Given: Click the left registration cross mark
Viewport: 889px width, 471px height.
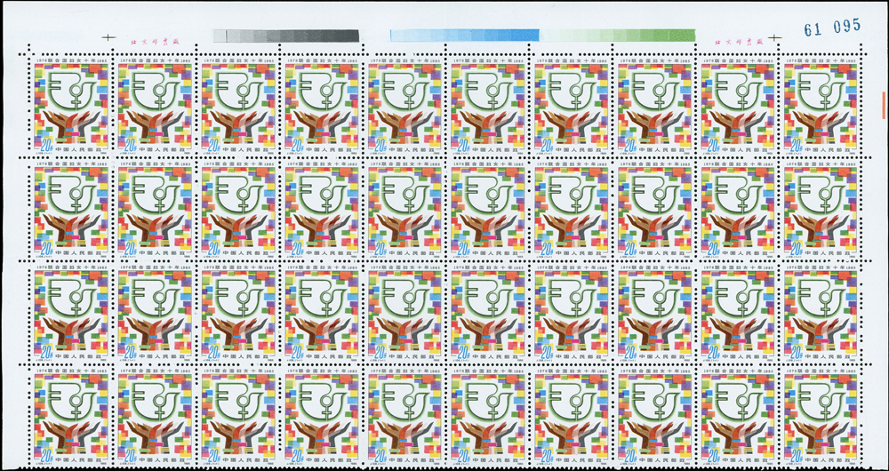Looking at the screenshot, I should coord(109,38).
